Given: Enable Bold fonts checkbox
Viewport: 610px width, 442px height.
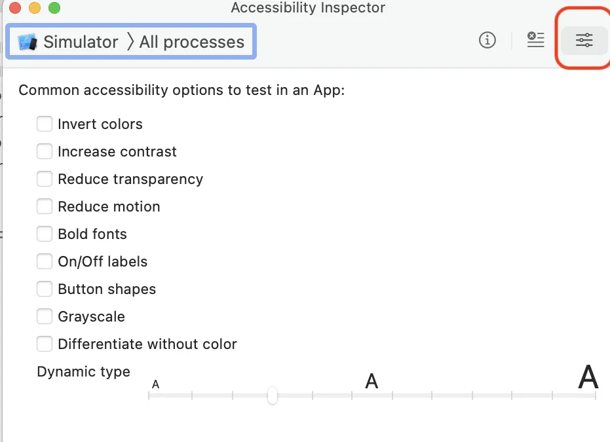Looking at the screenshot, I should [x=45, y=234].
